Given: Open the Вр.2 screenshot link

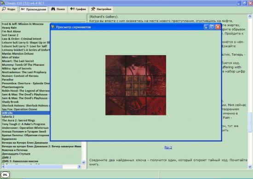Looking at the screenshot, I should point(168,147).
